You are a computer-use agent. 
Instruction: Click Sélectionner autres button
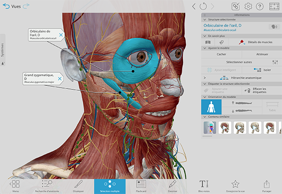[239, 62]
